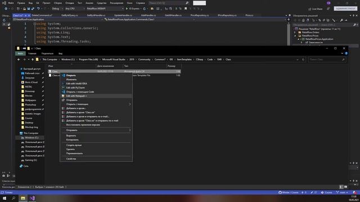Refresh Explorer folder with refresh icon
Image resolution: width=360 pixels, height=202 pixels.
(x=303, y=59)
